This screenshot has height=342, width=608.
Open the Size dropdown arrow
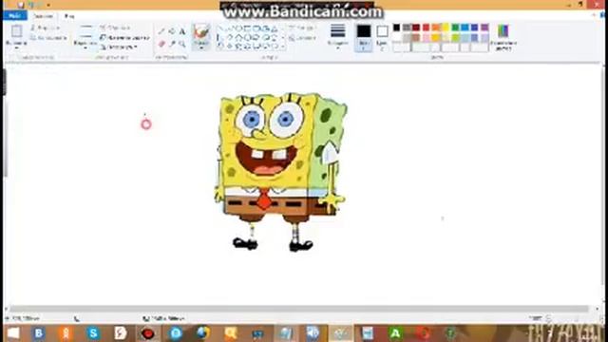[338, 48]
